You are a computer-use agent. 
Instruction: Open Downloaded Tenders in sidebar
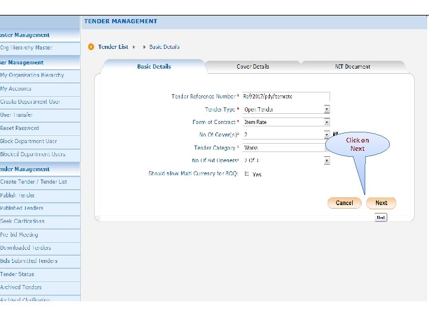(40, 248)
